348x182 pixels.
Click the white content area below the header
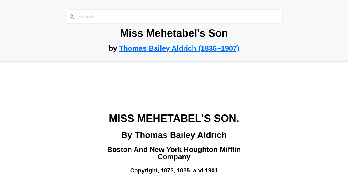[x=174, y=84]
